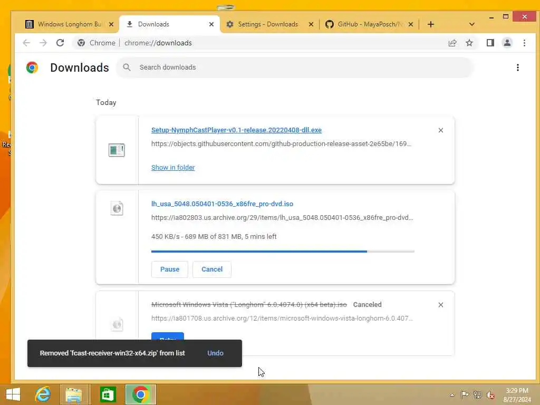Launch Internet Explorer from the taskbar
The width and height of the screenshot is (540, 405).
point(43,394)
